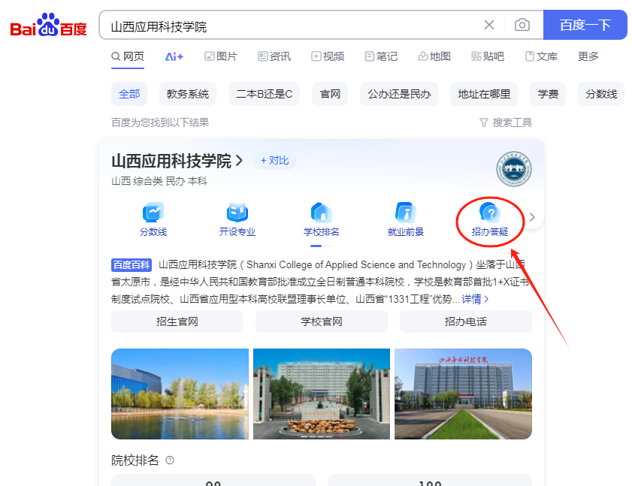Click the school emblem logo
This screenshot has width=632, height=486.
pyautogui.click(x=514, y=170)
